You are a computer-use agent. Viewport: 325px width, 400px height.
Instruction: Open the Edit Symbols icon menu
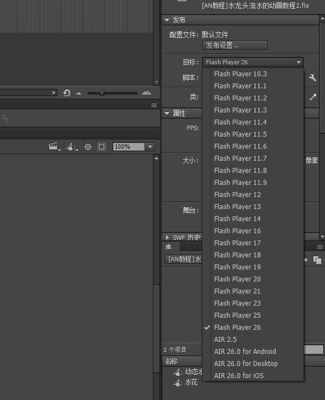coord(72,147)
